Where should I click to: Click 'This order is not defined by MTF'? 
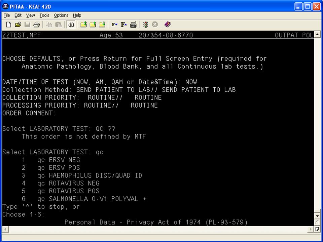84,136
